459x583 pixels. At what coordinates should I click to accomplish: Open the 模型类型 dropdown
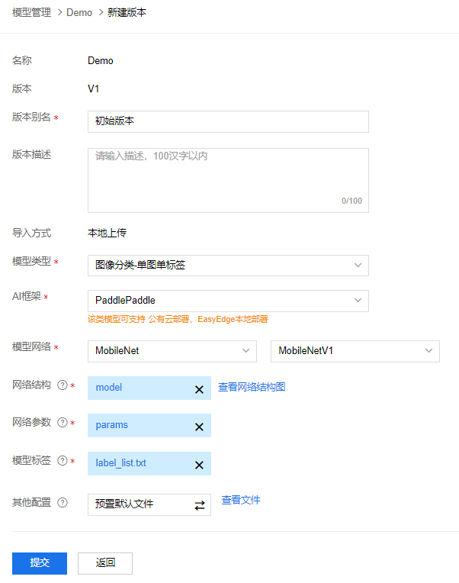tap(228, 266)
